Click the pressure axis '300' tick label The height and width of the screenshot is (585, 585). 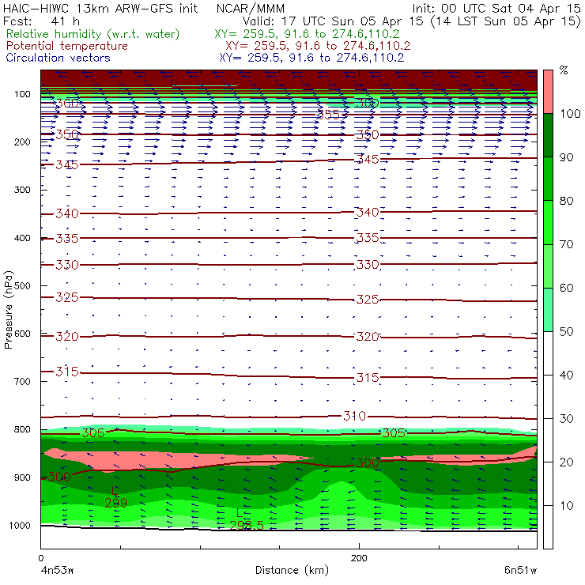click(x=22, y=190)
